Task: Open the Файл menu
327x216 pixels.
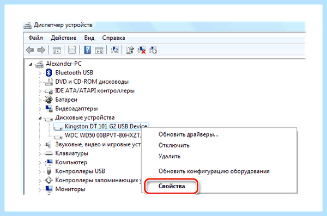Action: pyautogui.click(x=35, y=38)
